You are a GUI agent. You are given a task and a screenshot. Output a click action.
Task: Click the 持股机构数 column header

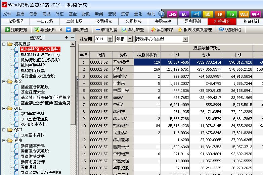(x=147, y=55)
